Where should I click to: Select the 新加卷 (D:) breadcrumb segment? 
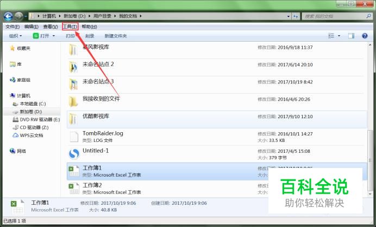[74, 16]
